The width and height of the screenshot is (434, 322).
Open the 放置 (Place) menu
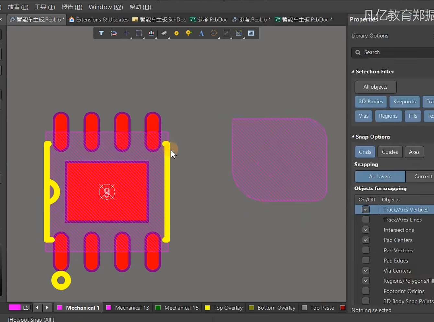click(x=18, y=7)
